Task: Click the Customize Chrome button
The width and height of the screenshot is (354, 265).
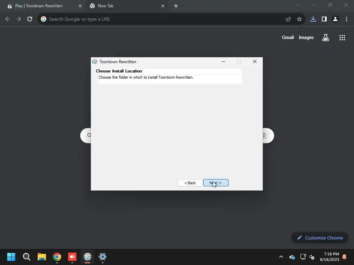Action: (x=320, y=238)
